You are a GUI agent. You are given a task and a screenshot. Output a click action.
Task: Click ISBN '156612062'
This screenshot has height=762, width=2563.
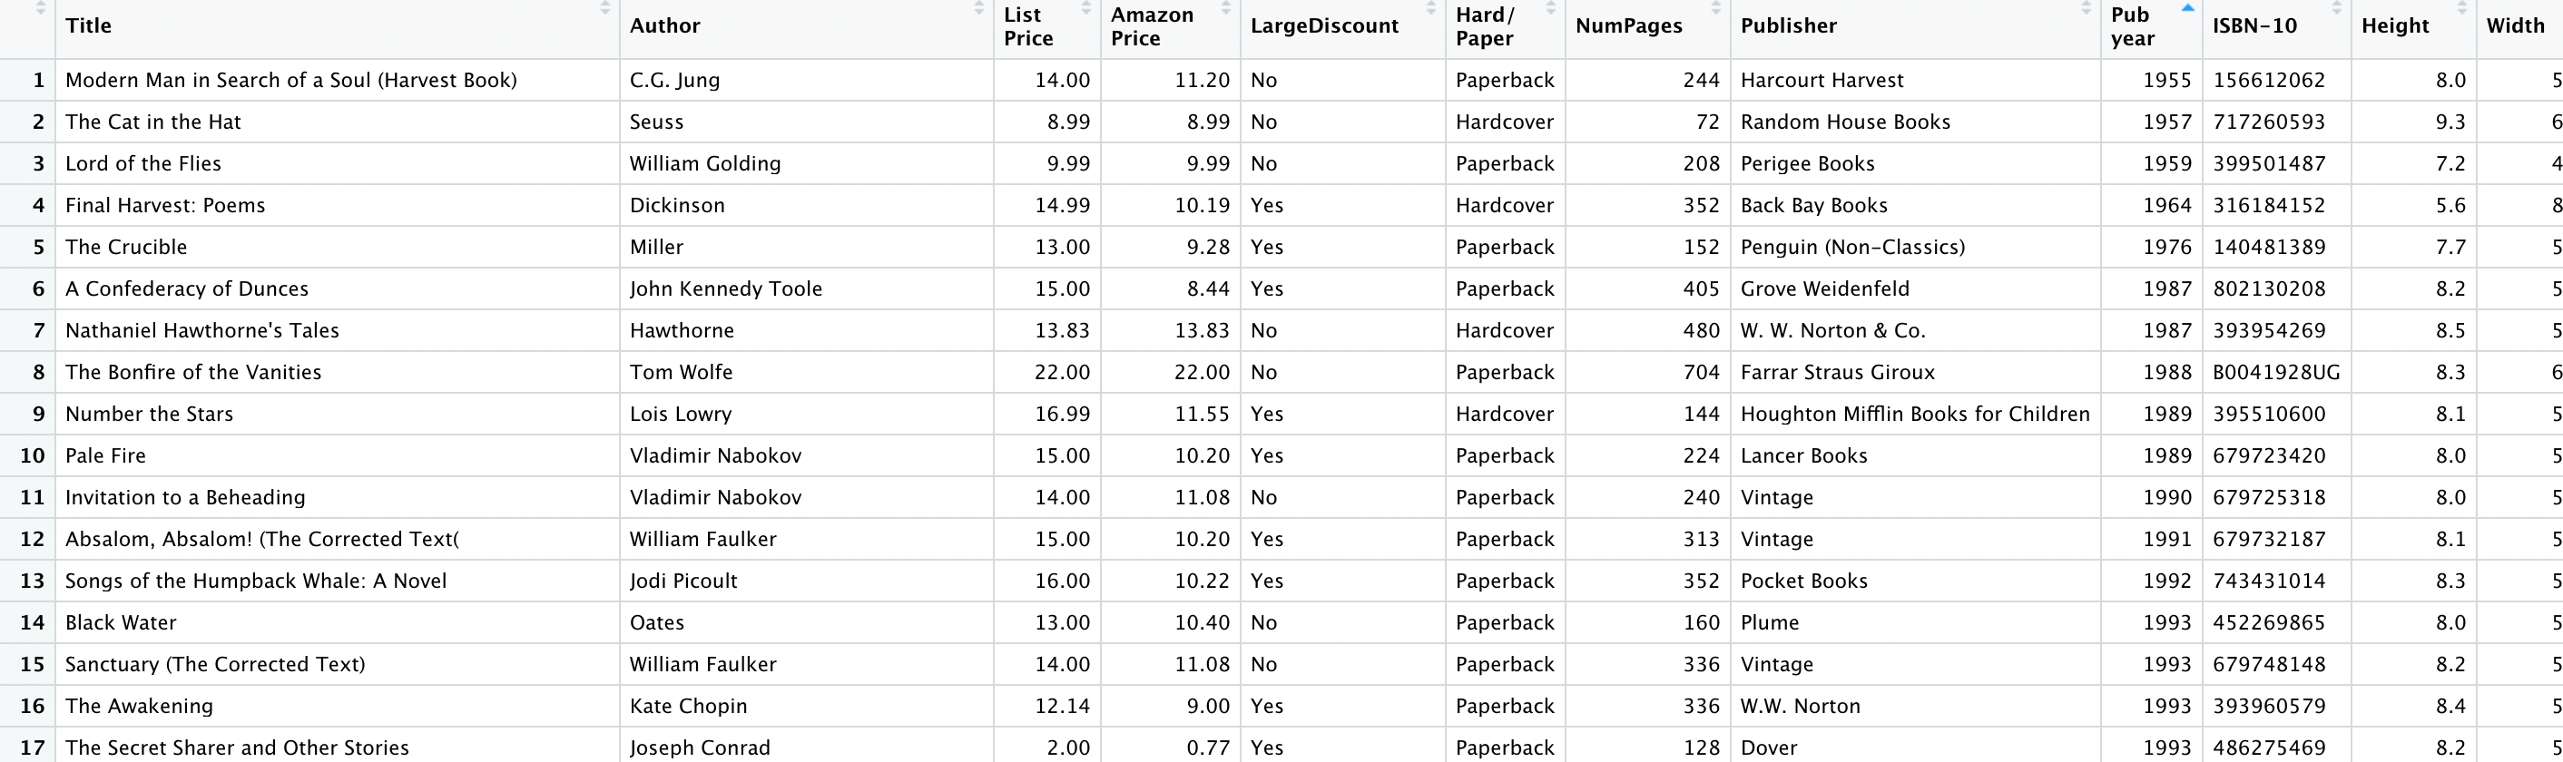point(2270,80)
